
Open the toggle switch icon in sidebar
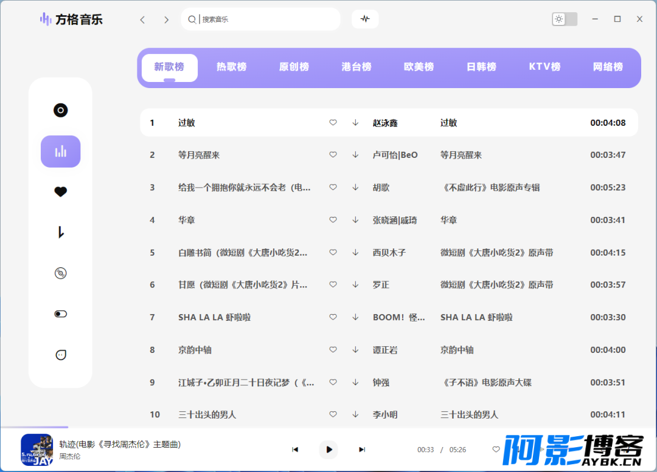click(x=60, y=314)
